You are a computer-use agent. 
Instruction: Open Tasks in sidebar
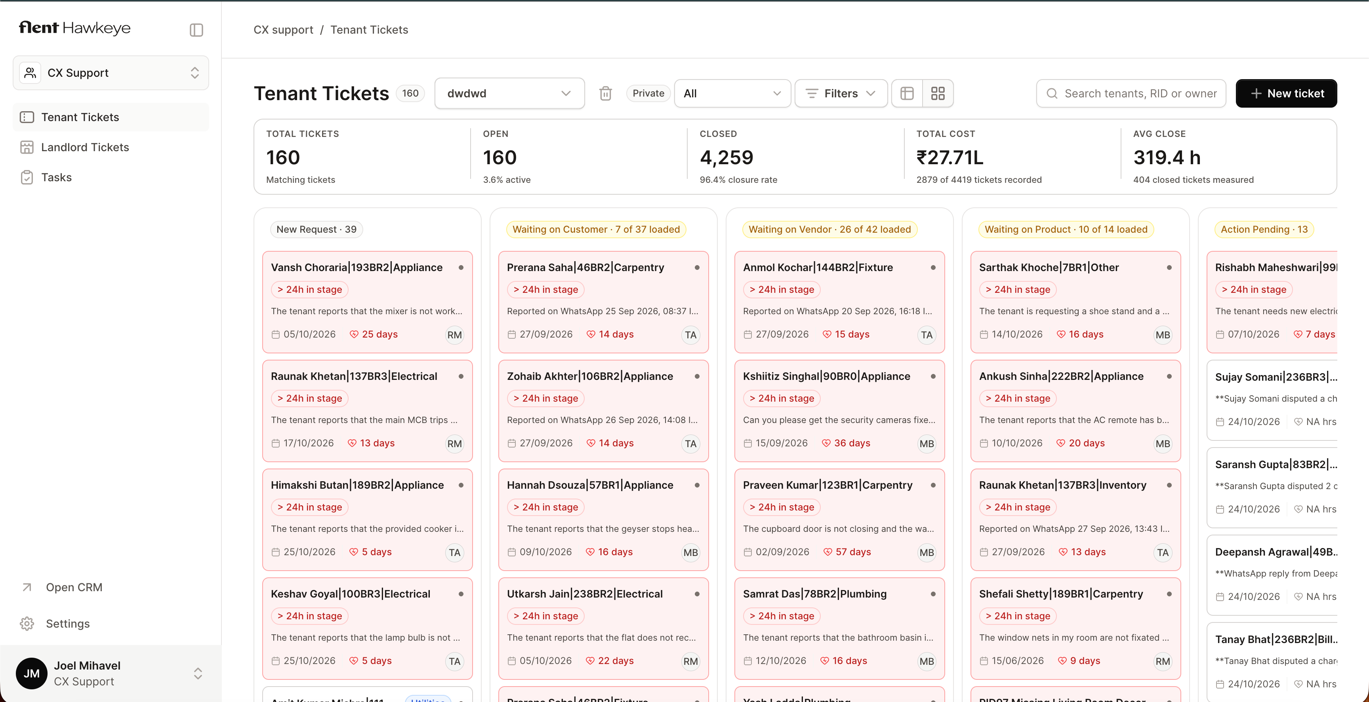pyautogui.click(x=111, y=177)
